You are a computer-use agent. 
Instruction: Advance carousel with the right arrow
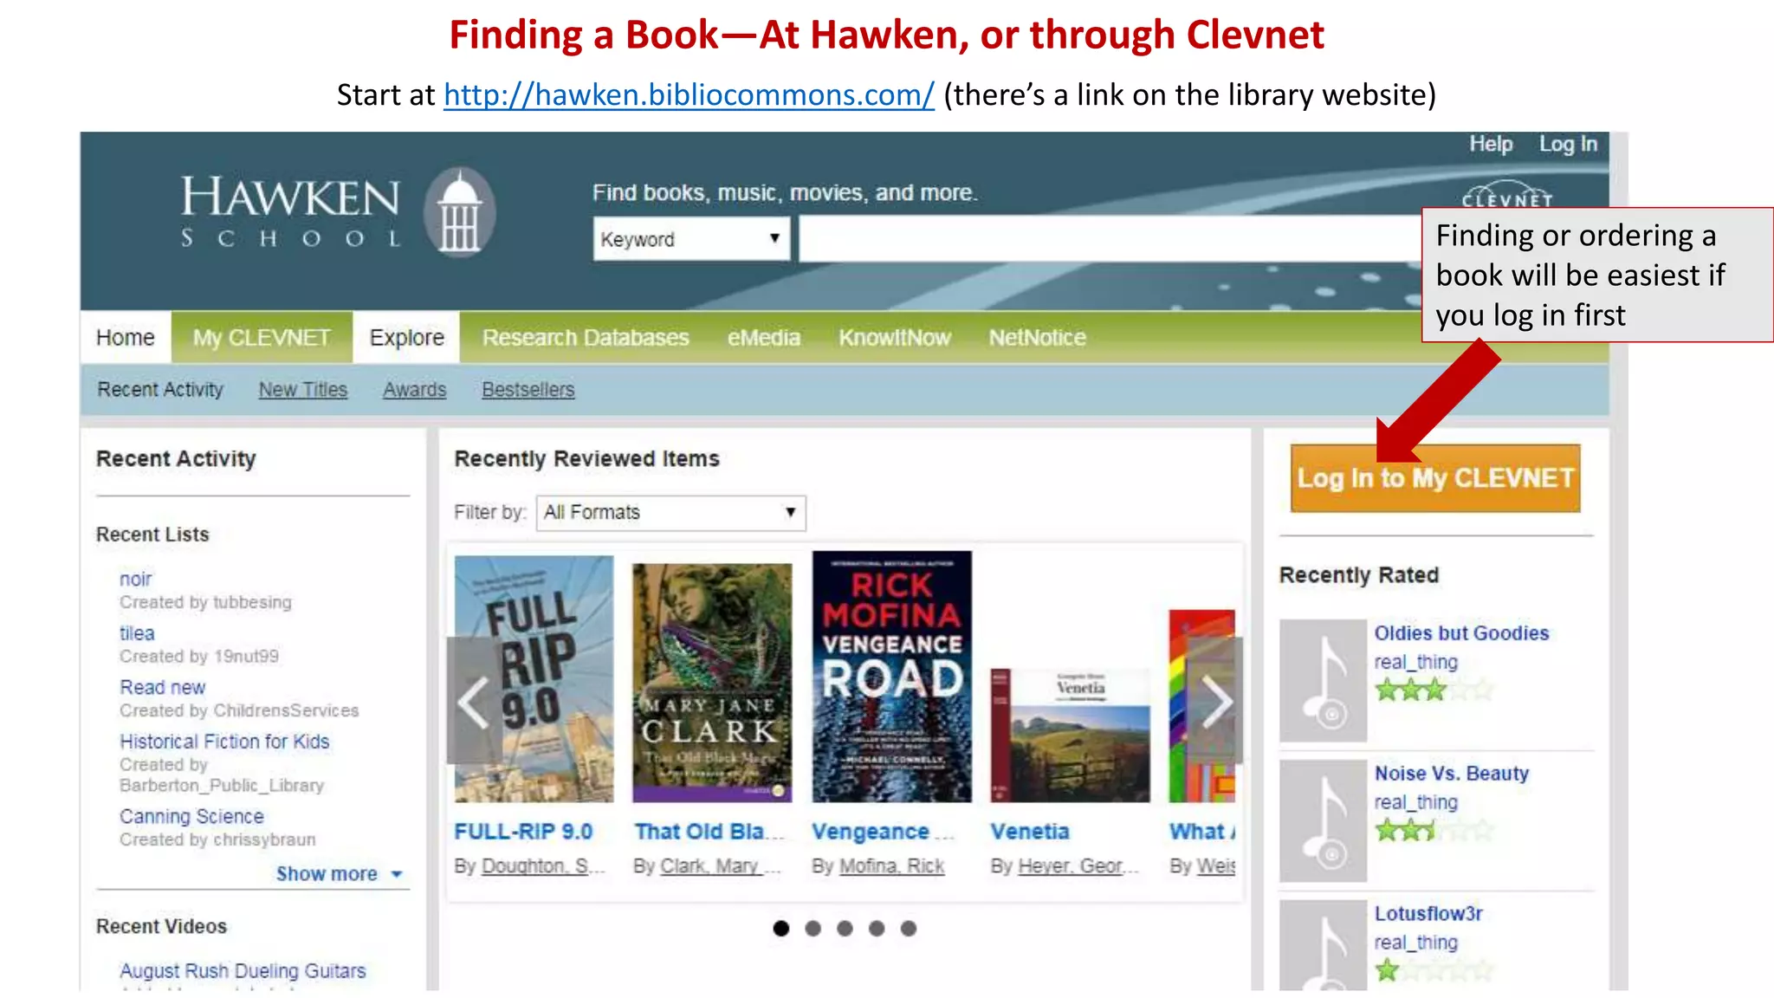click(1215, 700)
